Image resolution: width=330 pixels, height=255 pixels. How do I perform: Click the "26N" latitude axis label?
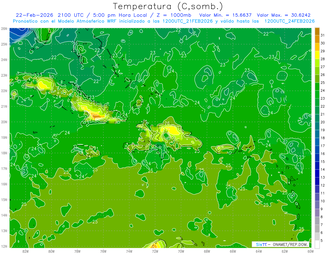pyautogui.click(x=4, y=29)
